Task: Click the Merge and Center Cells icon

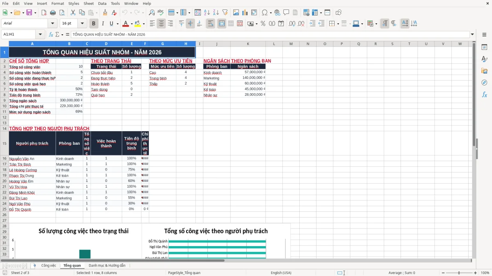Action: tap(222, 24)
